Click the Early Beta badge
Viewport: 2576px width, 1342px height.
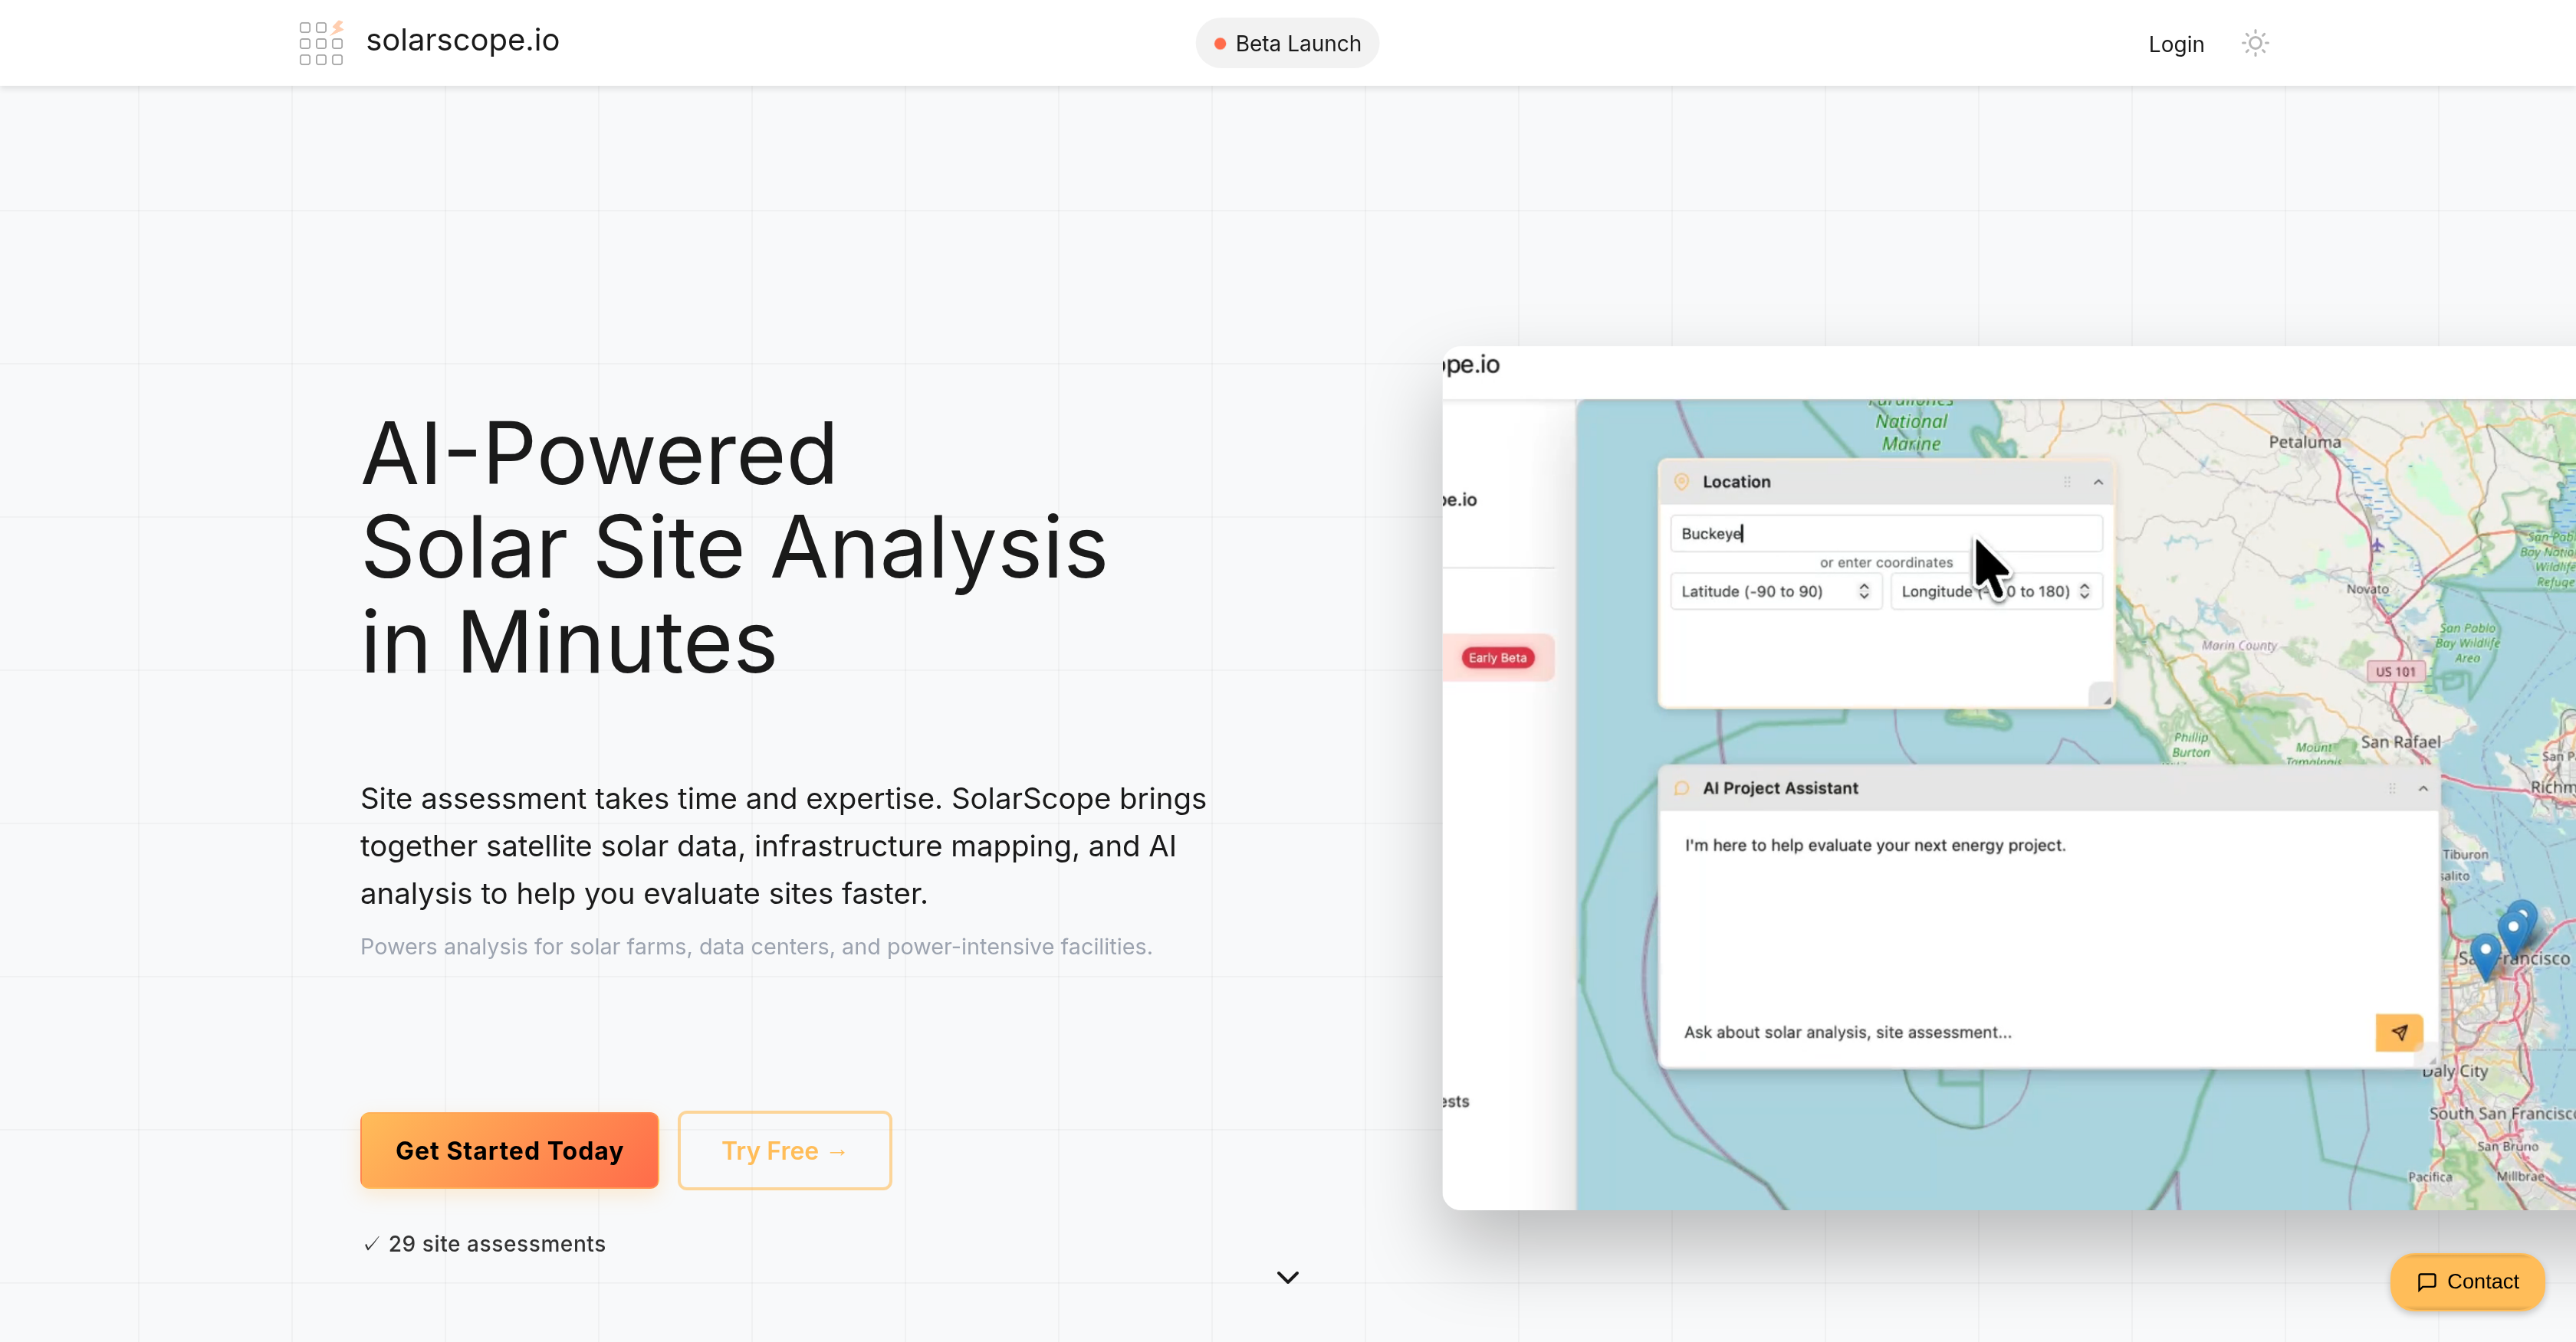click(1498, 657)
